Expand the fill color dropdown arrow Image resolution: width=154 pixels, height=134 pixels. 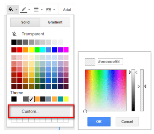(x=16, y=10)
